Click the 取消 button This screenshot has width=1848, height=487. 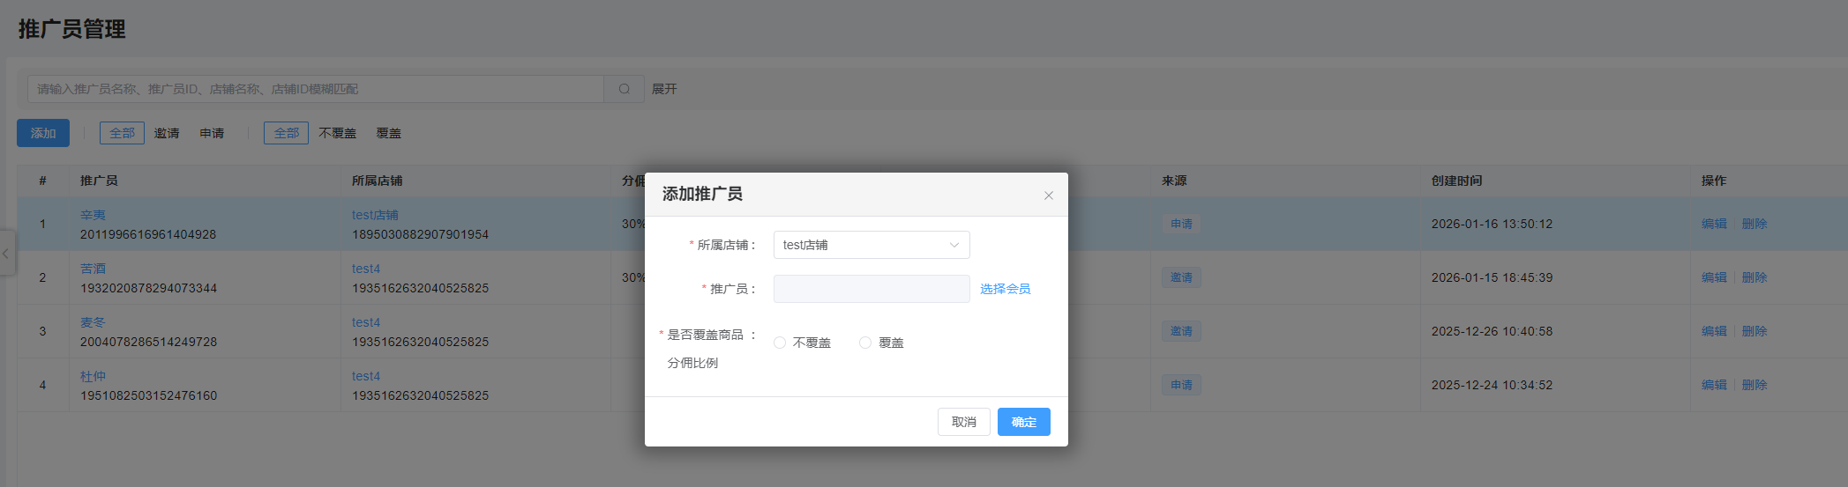(964, 422)
